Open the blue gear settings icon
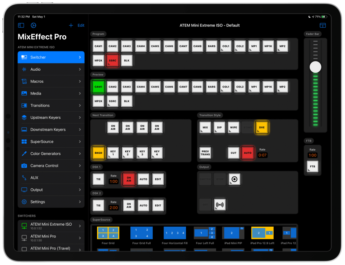This screenshot has width=345, height=265. [33, 25]
